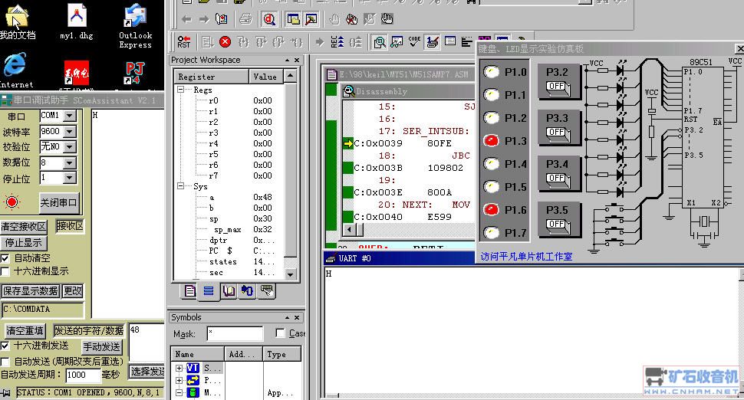Click the code coverage toolbar icon
The width and height of the screenshot is (744, 400).
(415, 42)
